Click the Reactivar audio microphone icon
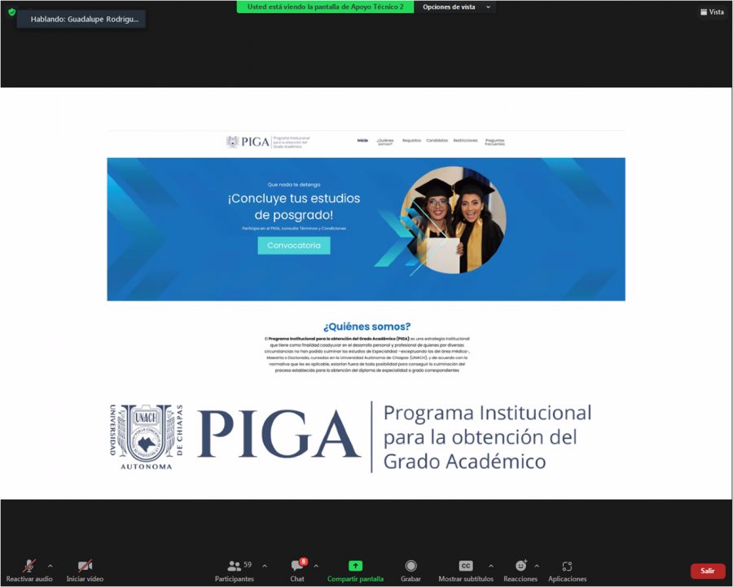This screenshot has height=587, width=733. click(x=29, y=566)
